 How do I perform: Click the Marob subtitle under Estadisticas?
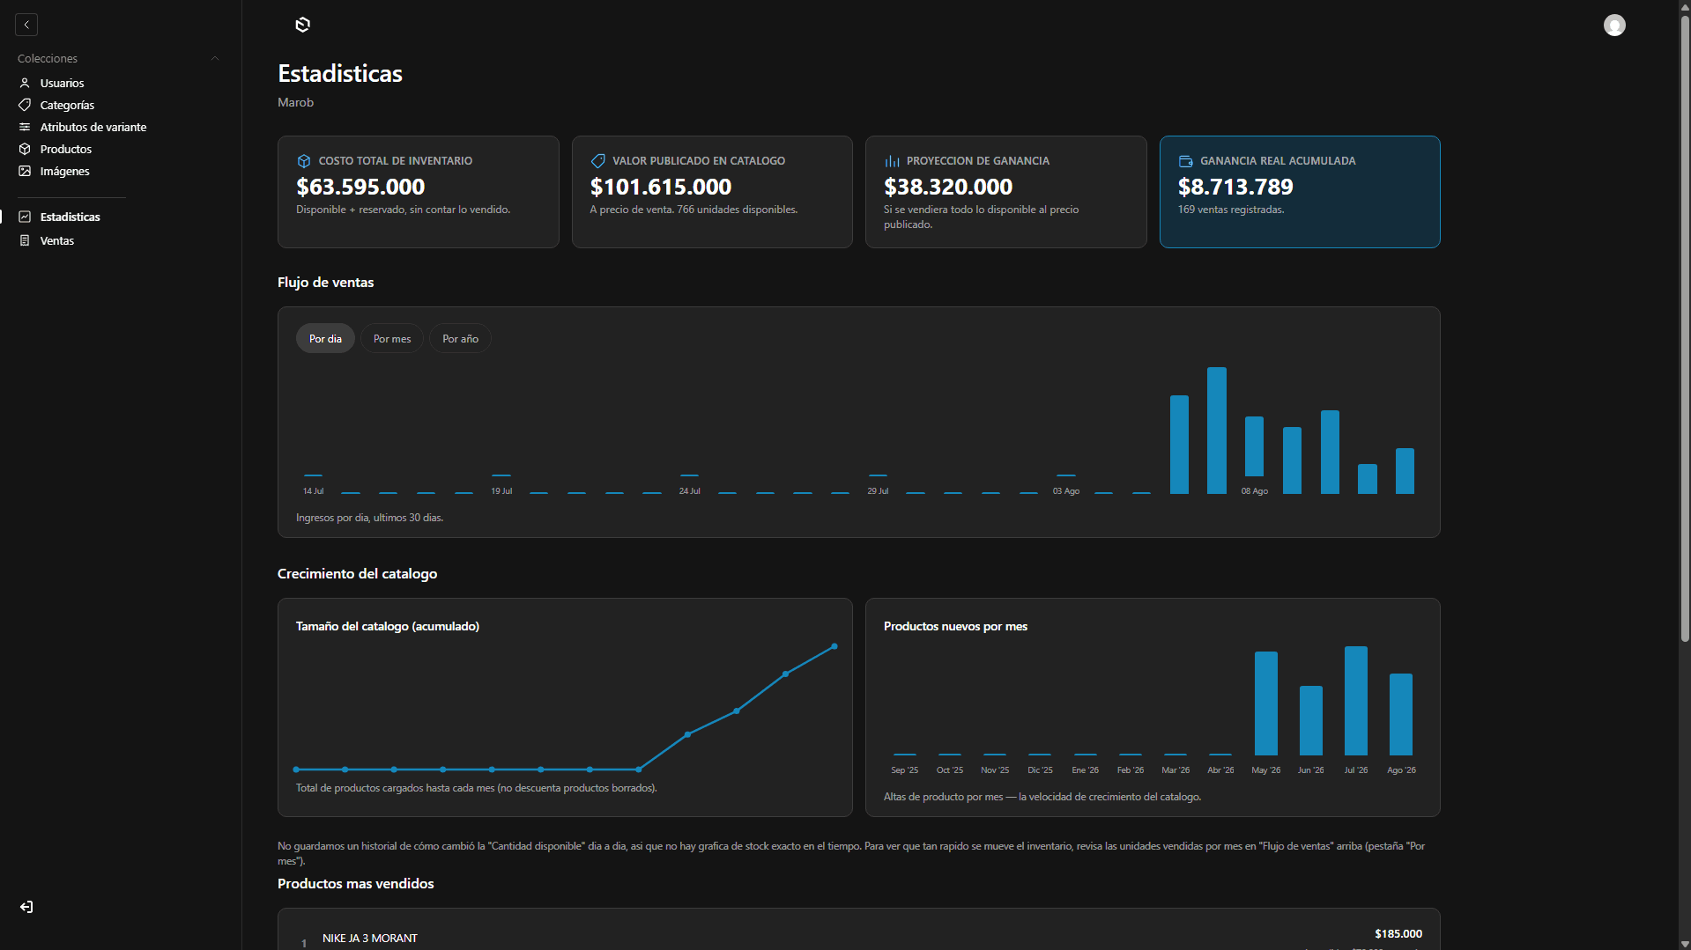point(296,102)
